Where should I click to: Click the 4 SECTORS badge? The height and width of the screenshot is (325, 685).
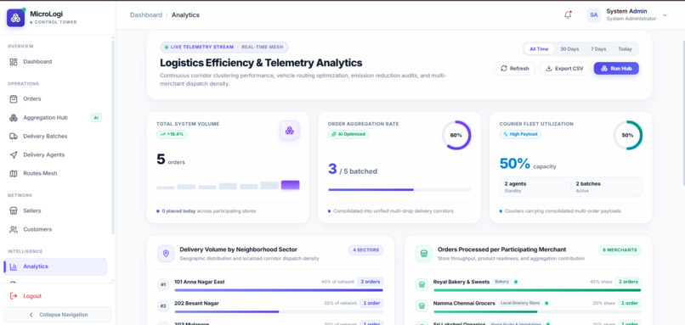[x=366, y=250]
